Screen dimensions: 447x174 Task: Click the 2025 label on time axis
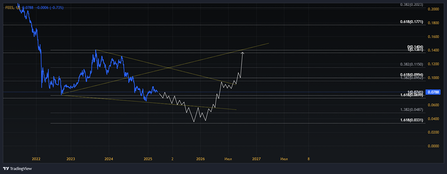[148, 159]
